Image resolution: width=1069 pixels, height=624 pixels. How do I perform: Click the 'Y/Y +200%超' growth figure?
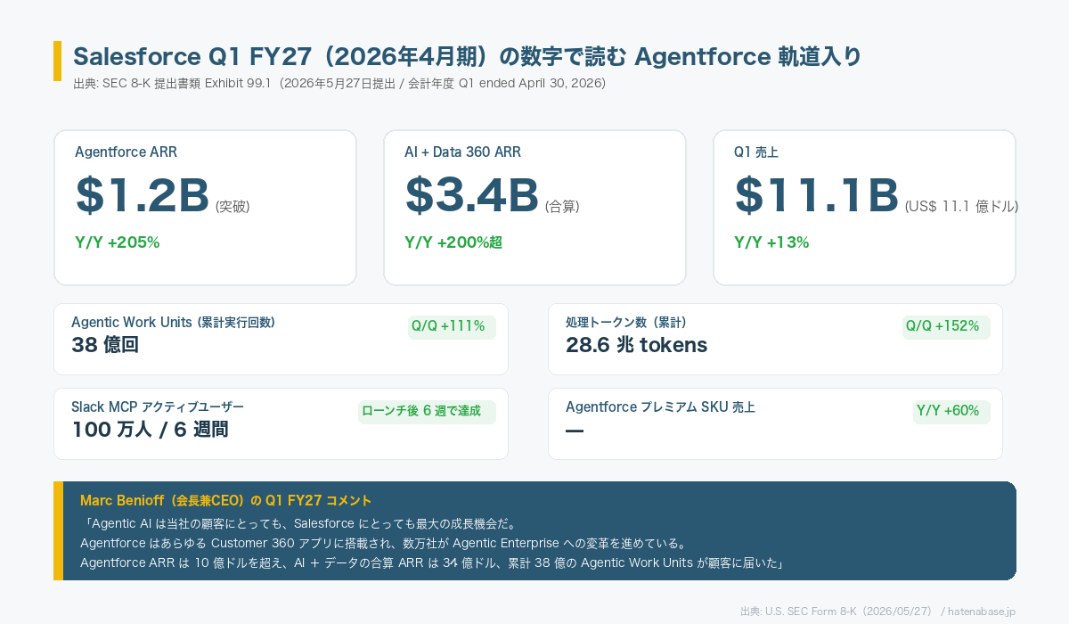tap(453, 242)
